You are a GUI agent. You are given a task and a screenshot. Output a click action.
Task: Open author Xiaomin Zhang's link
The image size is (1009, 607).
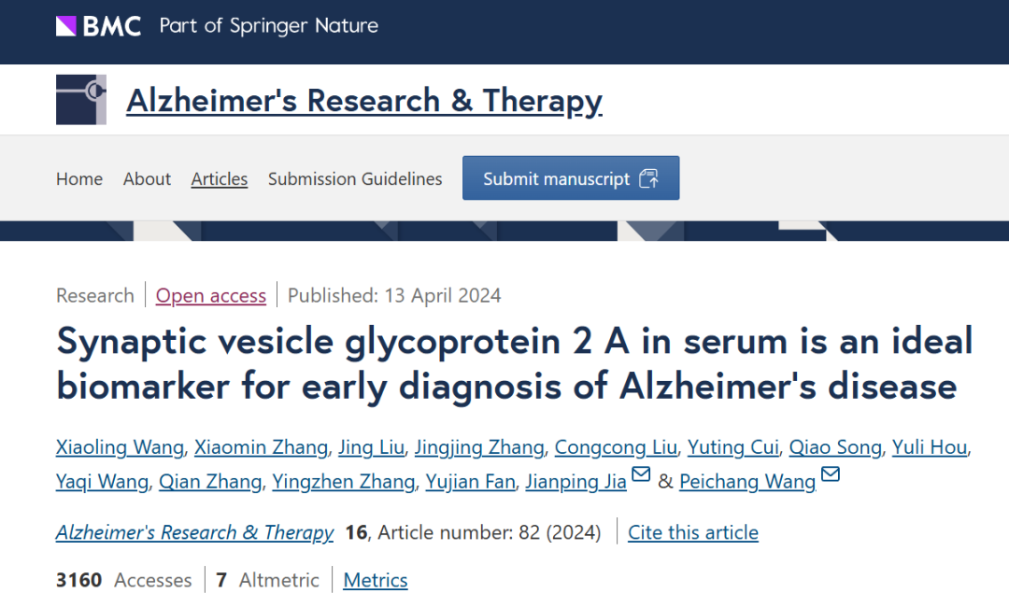[x=261, y=447]
